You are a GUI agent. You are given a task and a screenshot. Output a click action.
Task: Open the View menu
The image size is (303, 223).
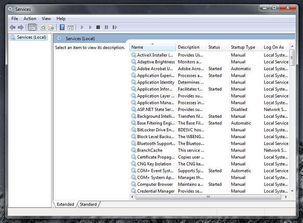(x=46, y=19)
